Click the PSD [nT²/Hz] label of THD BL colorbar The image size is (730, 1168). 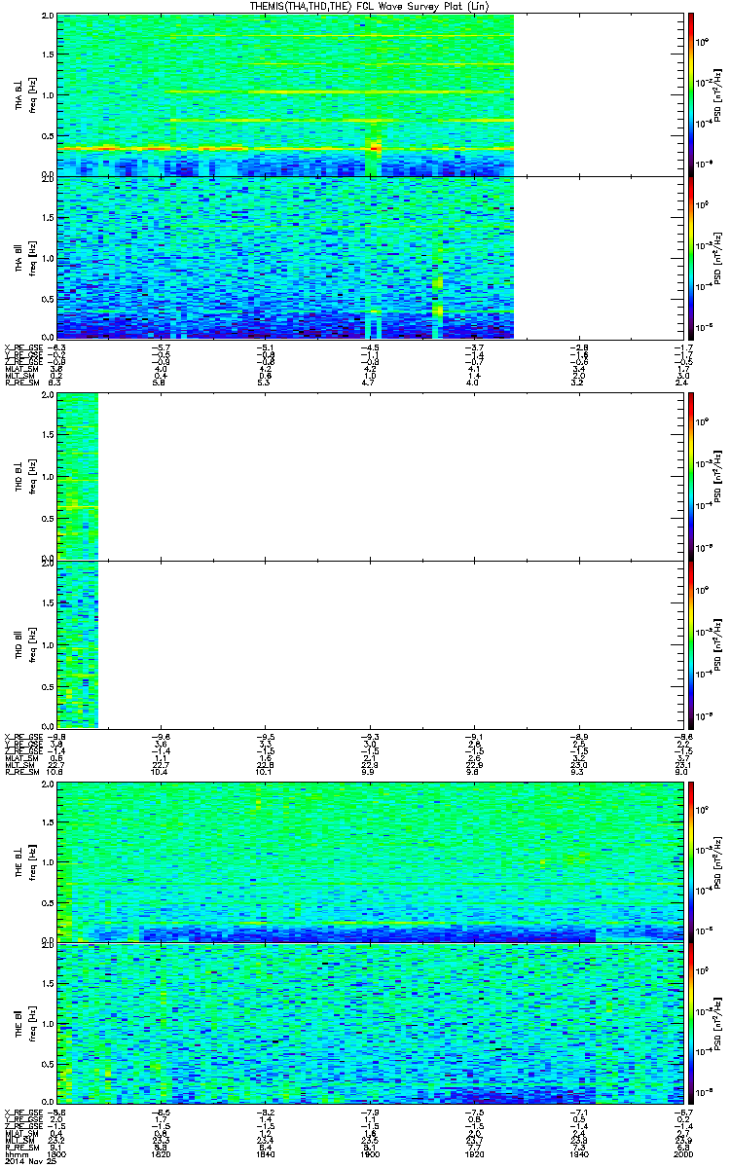[x=717, y=476]
